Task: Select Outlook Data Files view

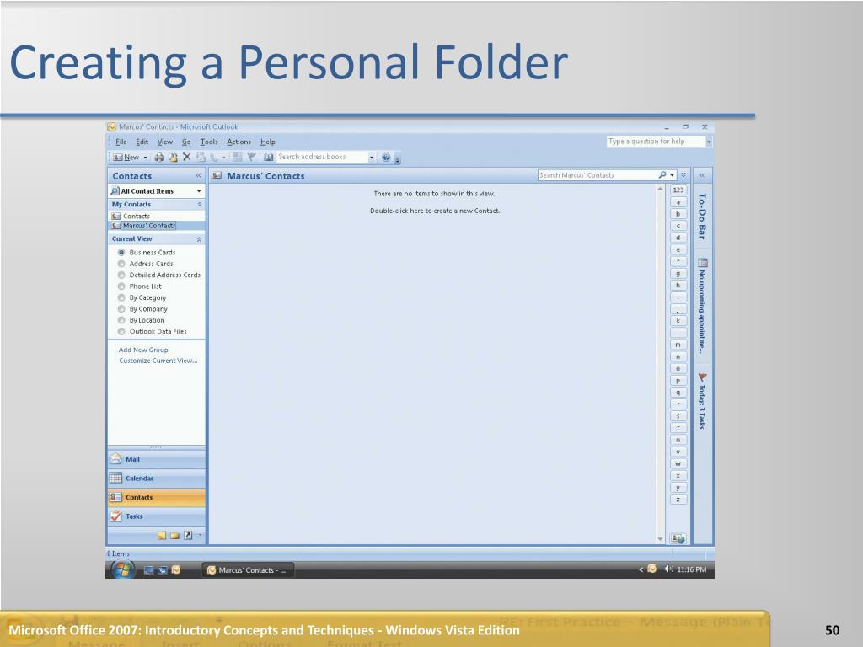Action: [121, 331]
